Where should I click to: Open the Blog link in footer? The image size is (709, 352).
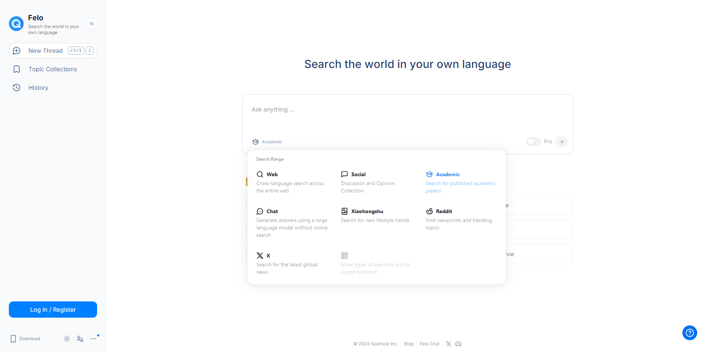pos(409,344)
